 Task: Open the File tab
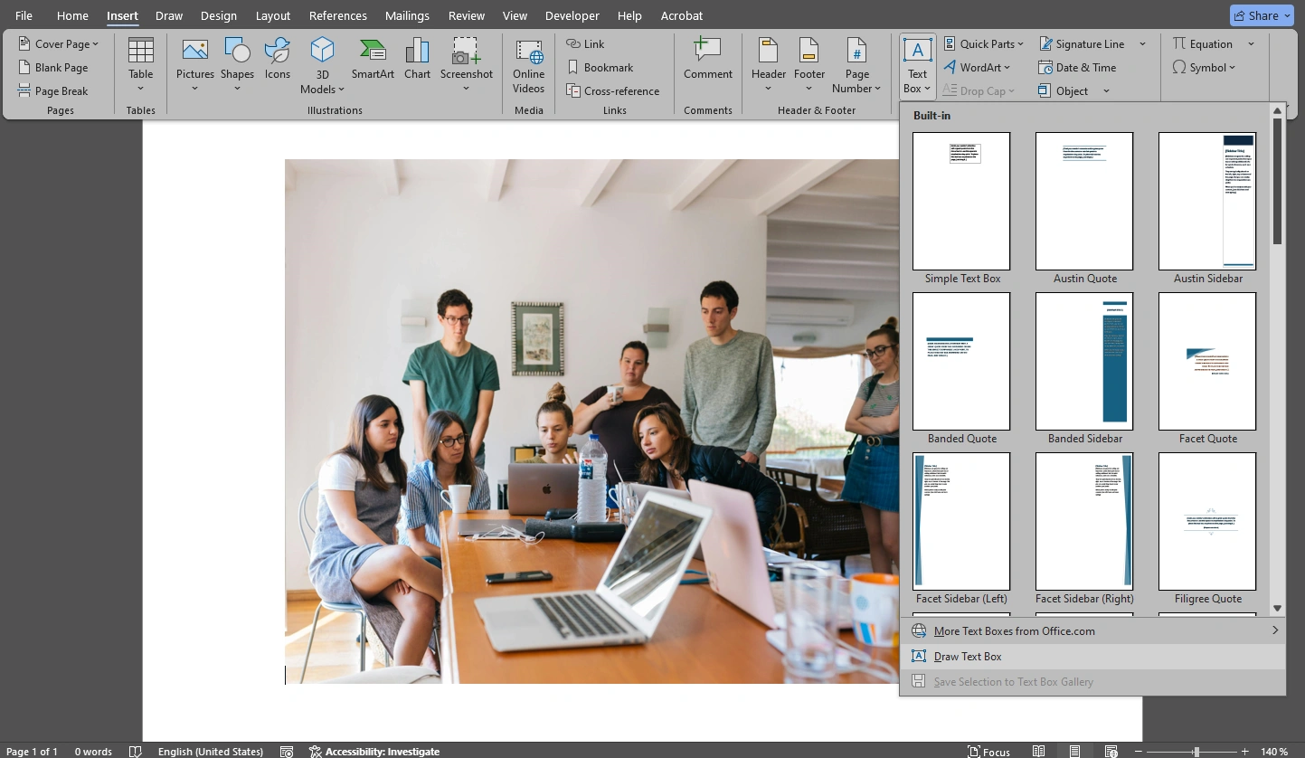point(24,15)
